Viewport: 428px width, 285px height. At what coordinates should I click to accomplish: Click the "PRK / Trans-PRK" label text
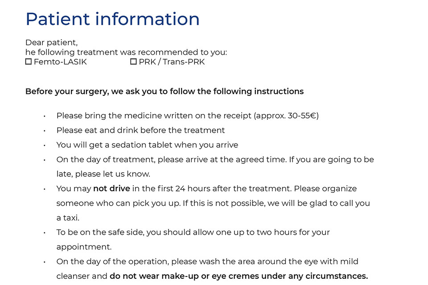coord(172,62)
